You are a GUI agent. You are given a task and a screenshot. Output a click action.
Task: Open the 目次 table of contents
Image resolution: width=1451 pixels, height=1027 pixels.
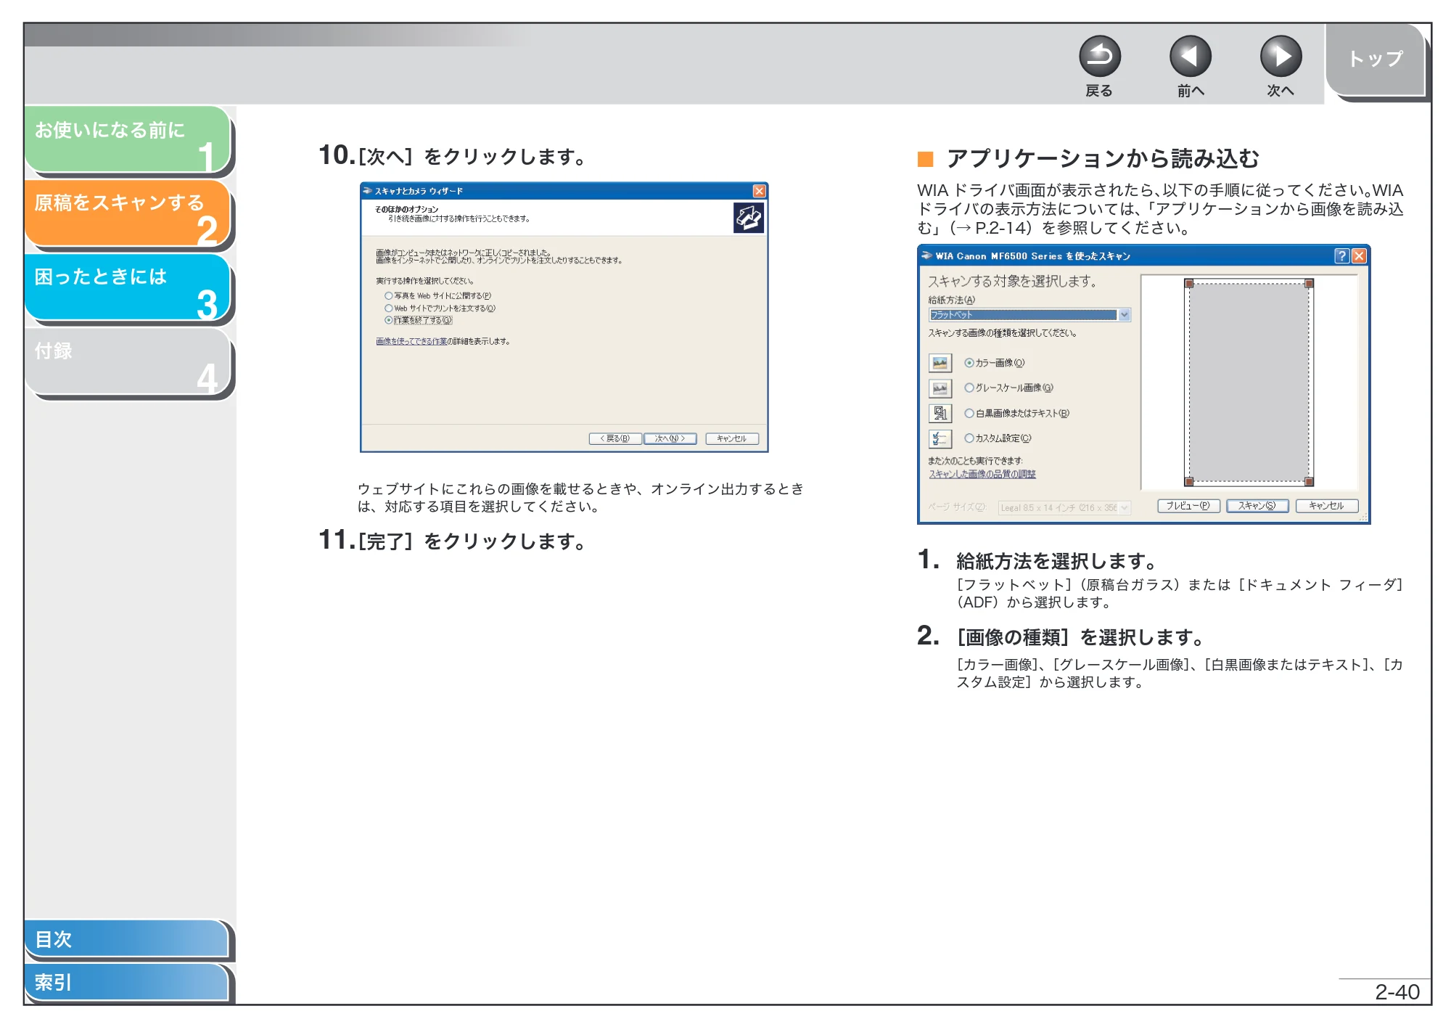tap(127, 938)
